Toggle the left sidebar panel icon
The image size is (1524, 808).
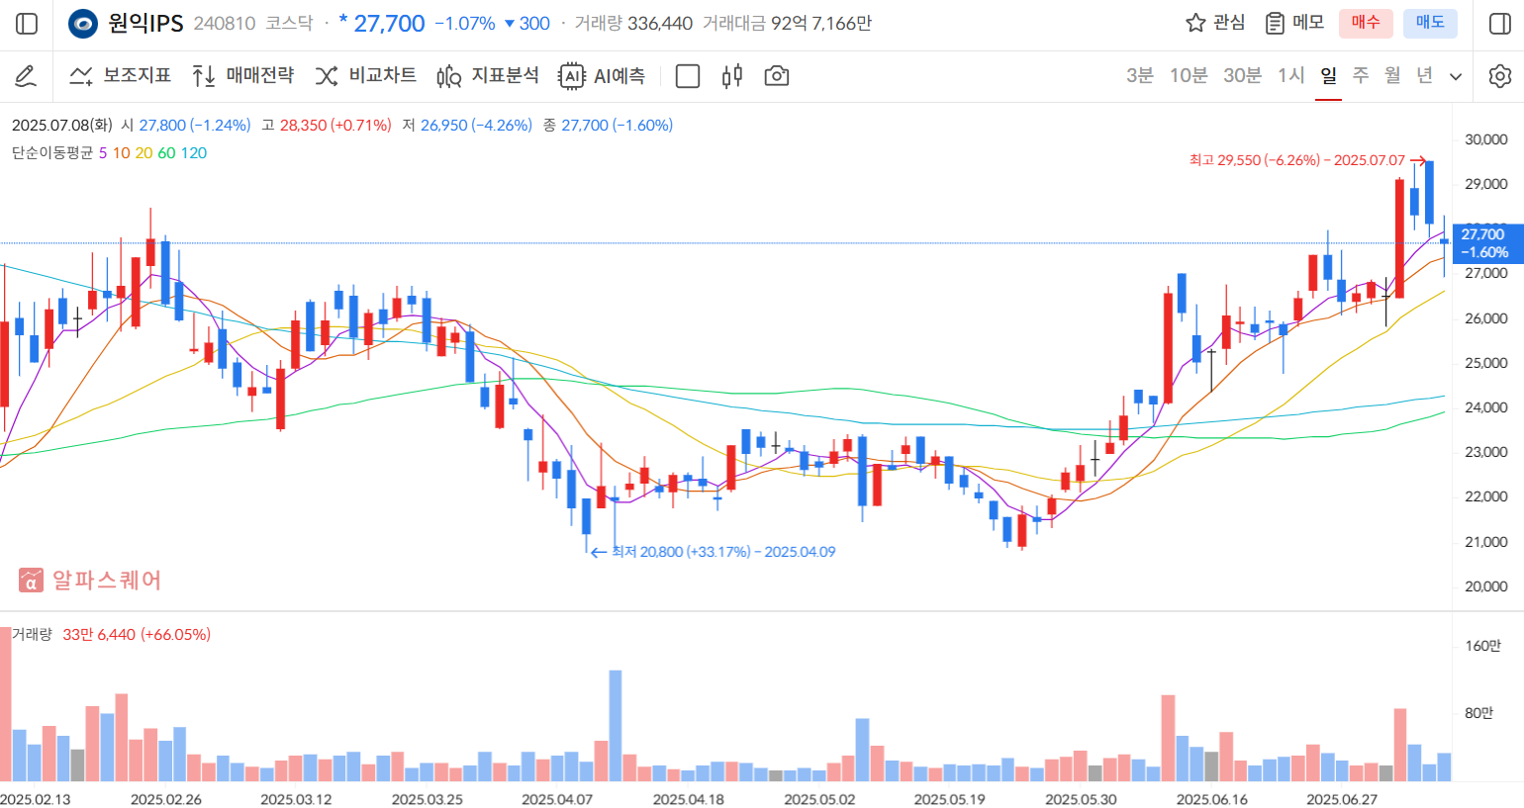click(27, 24)
